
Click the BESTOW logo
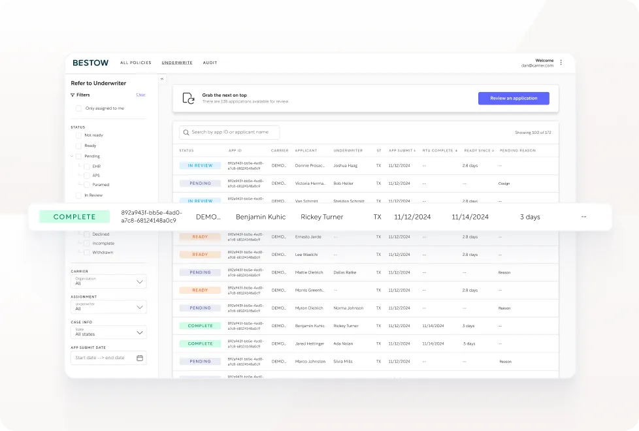coord(90,63)
